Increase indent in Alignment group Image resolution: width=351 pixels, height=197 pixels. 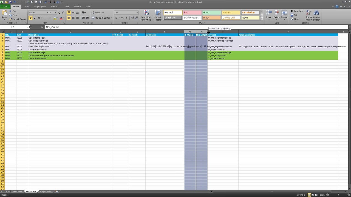[87, 18]
